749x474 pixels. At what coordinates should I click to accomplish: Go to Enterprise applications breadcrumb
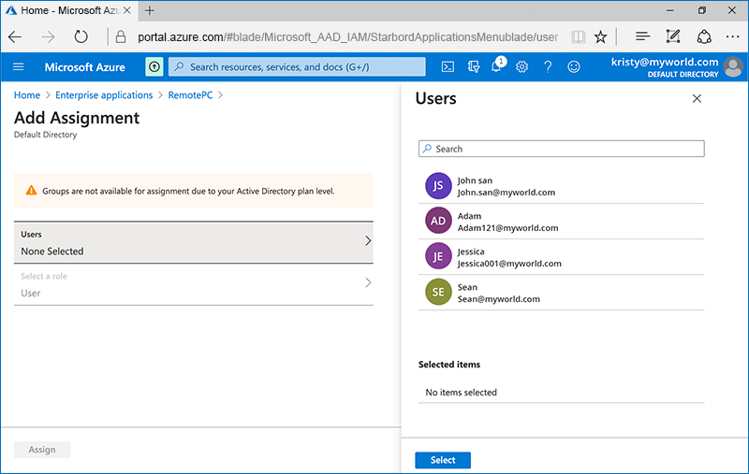pyautogui.click(x=104, y=95)
